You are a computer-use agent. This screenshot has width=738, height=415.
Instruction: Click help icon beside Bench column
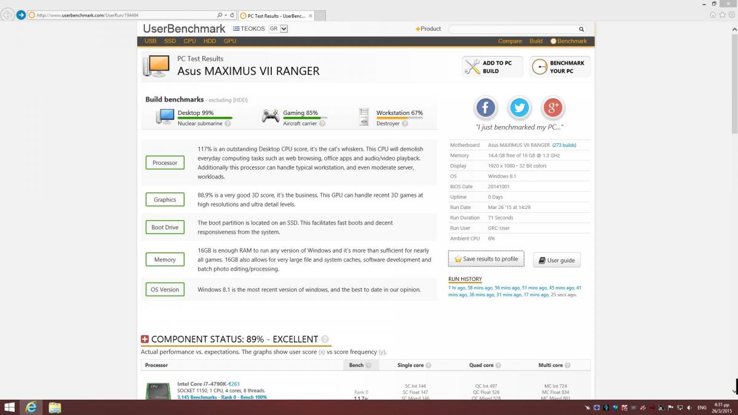(368, 365)
